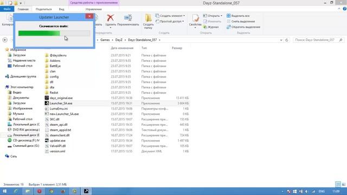Screen dimensions: 347x195
Task: Select all items (Выделить все)
Action: (x=238, y=16)
